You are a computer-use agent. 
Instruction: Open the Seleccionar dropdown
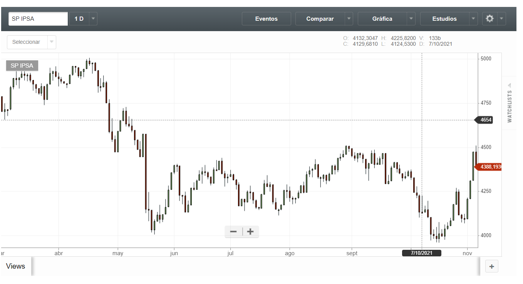coord(32,42)
